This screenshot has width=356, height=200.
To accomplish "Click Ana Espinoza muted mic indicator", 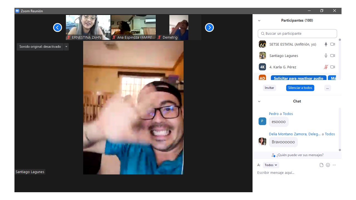I will [114, 37].
